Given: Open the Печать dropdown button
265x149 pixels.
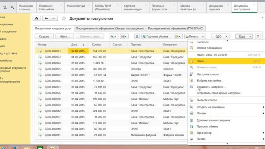Looking at the screenshot, I should (x=195, y=36).
